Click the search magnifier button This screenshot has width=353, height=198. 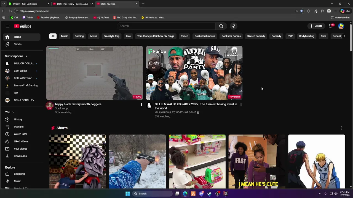coord(221,26)
